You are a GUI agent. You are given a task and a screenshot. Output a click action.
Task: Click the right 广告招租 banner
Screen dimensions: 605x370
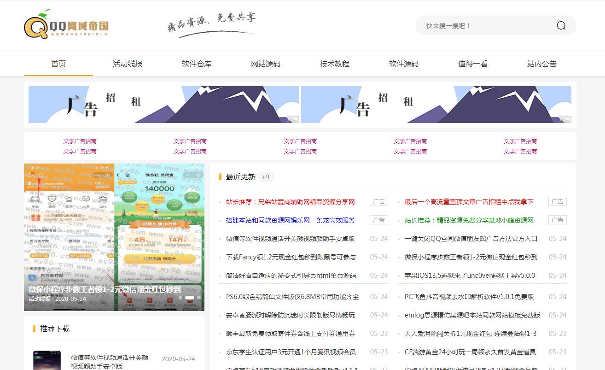pyautogui.click(x=436, y=105)
